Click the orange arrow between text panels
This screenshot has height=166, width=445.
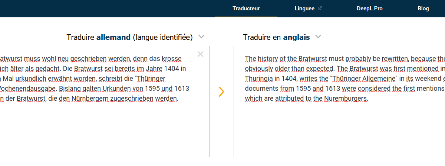click(221, 92)
